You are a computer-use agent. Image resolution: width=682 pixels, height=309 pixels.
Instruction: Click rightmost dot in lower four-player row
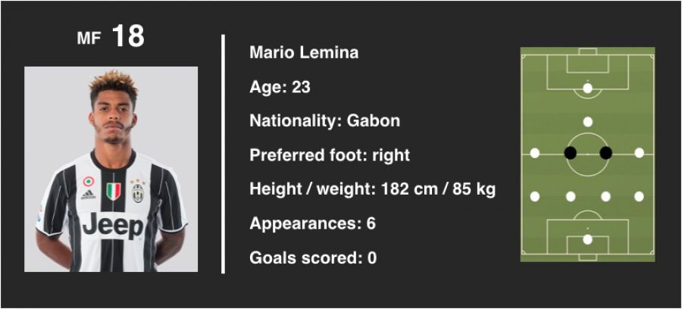pyautogui.click(x=640, y=196)
